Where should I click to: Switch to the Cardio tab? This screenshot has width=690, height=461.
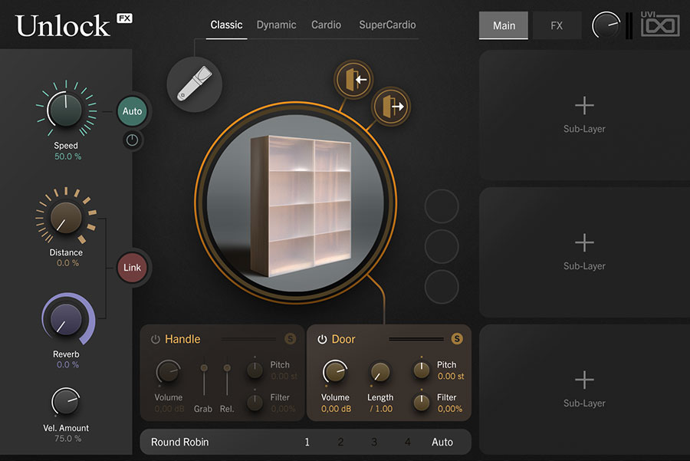pyautogui.click(x=326, y=25)
